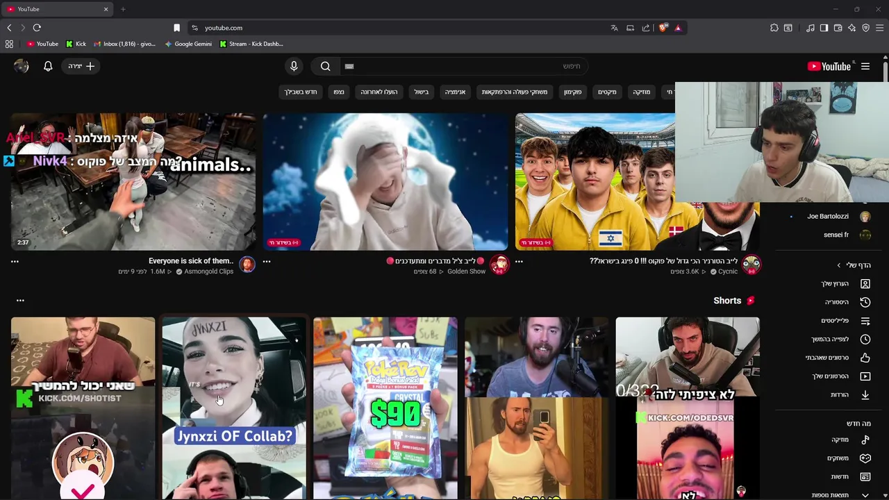Viewport: 889px width, 500px height.
Task: Open options menu for Cycnic stream
Action: coord(519,262)
